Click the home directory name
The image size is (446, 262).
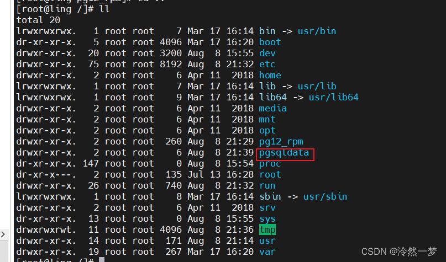[x=270, y=75]
